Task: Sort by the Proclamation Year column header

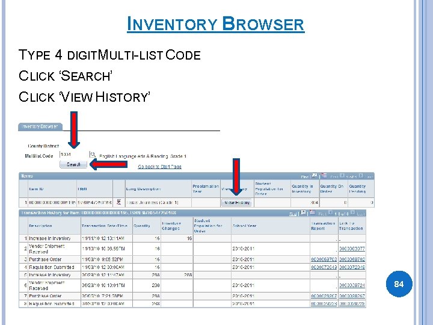Action: click(x=206, y=189)
